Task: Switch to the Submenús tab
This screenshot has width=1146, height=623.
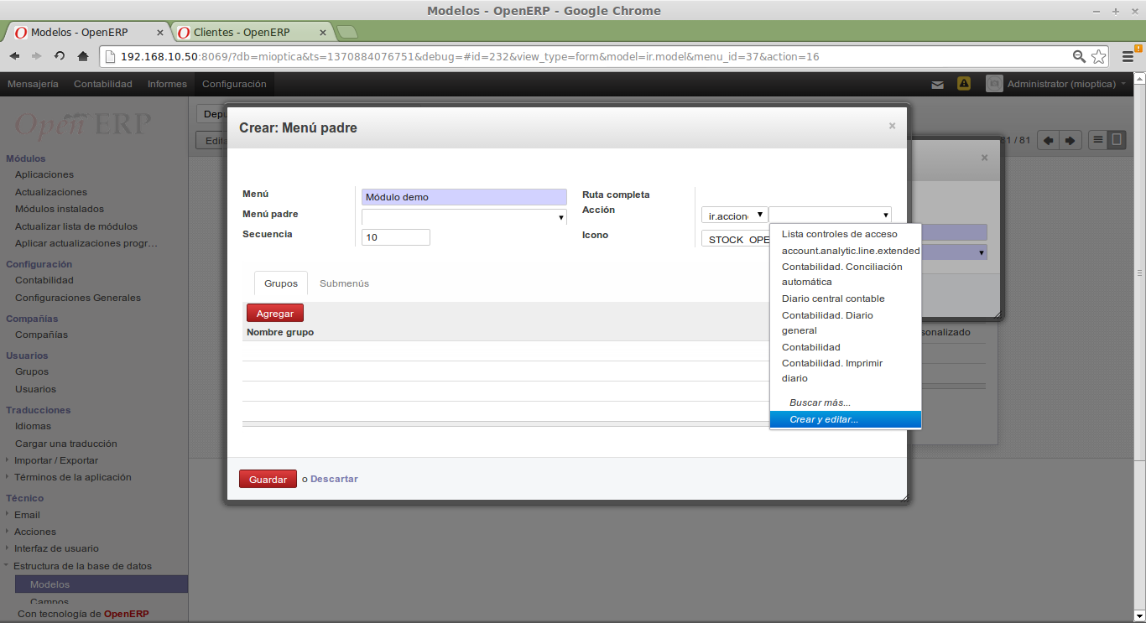Action: tap(344, 283)
